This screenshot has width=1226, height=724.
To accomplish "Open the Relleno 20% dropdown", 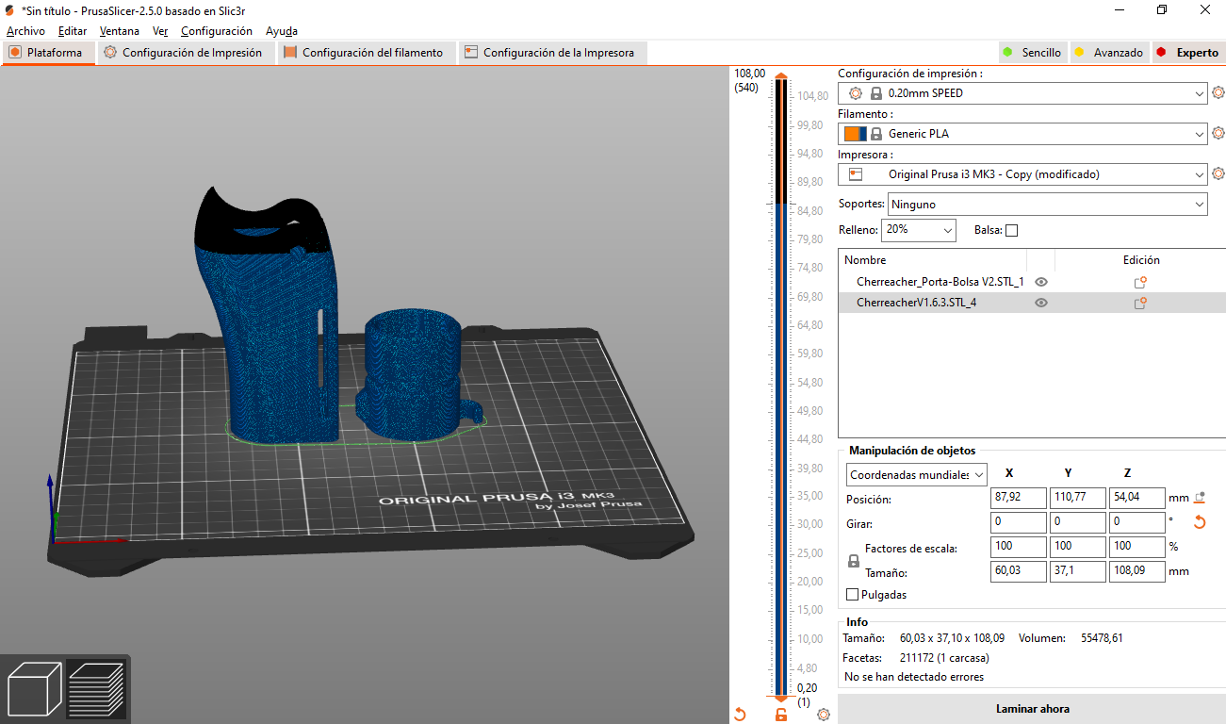I will 919,230.
